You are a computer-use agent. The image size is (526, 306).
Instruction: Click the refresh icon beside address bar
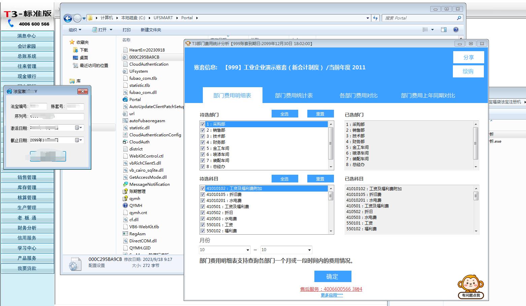click(375, 18)
